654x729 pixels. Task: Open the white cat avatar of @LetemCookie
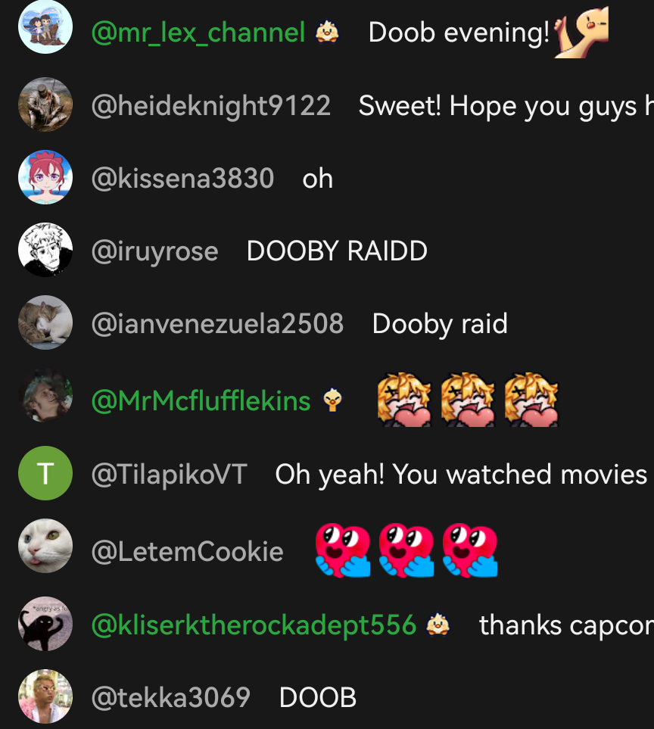[45, 546]
